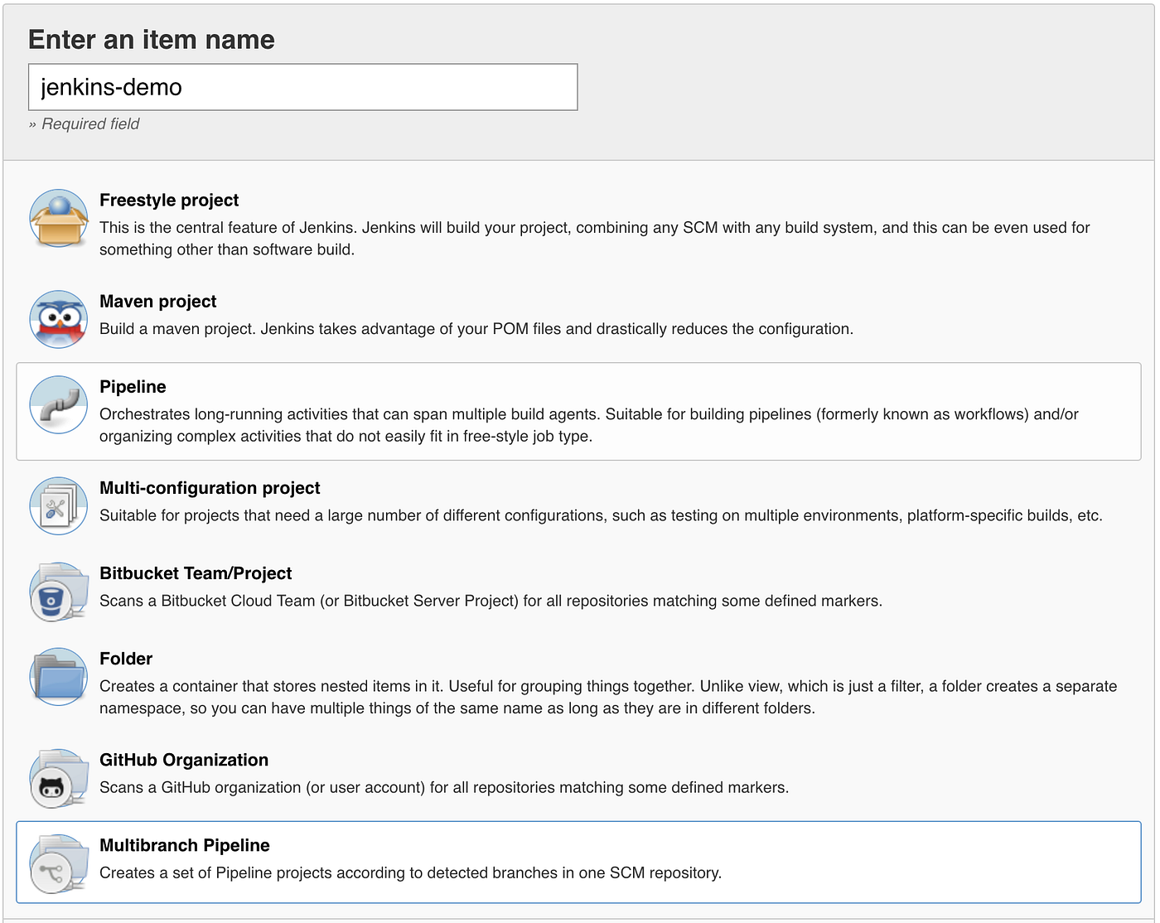The height and width of the screenshot is (923, 1160).
Task: Click the Multibranch Pipeline description text
Action: pos(410,872)
